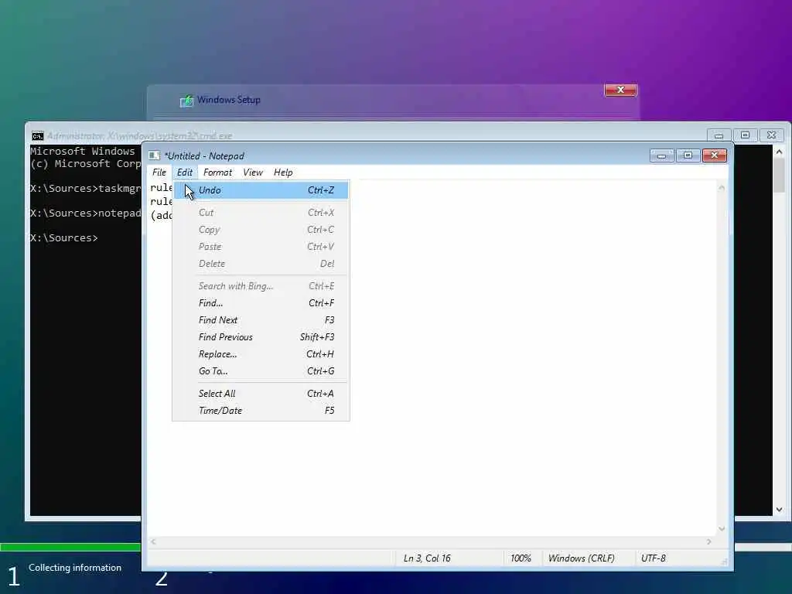
Task: Select Go To... in the Edit menu
Action: click(x=261, y=371)
